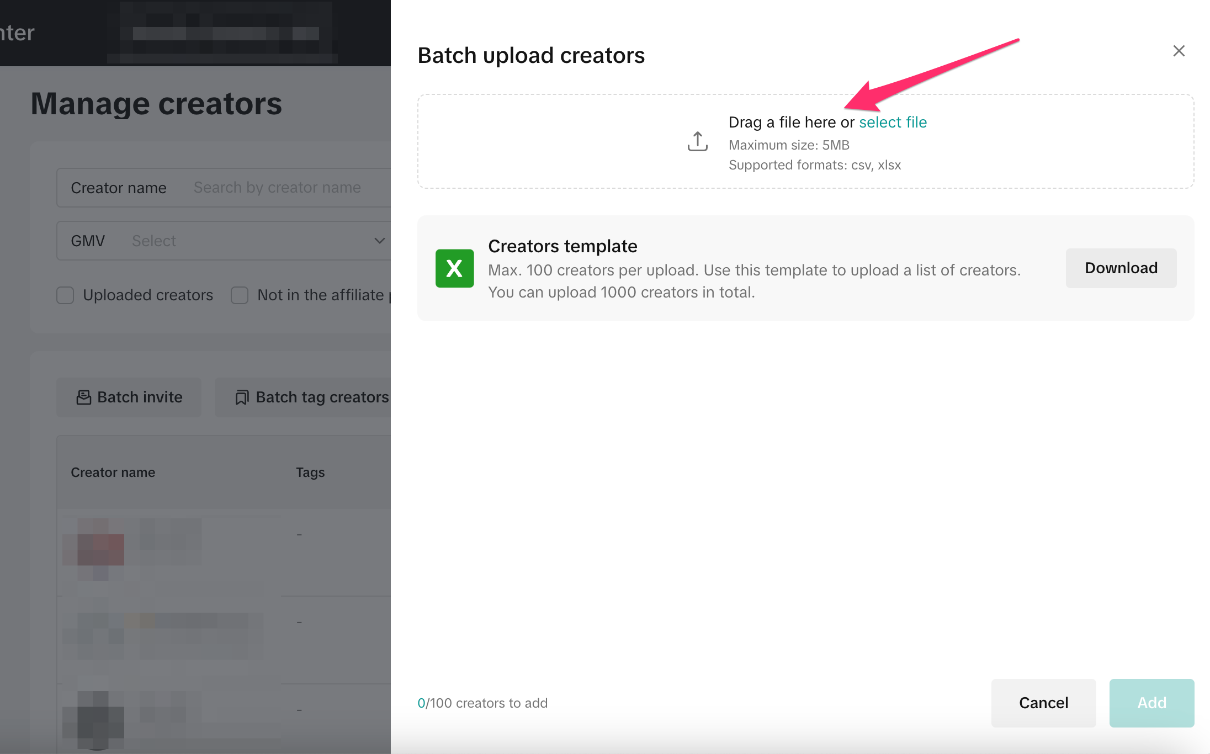Click the Batch invite envelope icon
This screenshot has height=754, width=1210.
tap(83, 397)
